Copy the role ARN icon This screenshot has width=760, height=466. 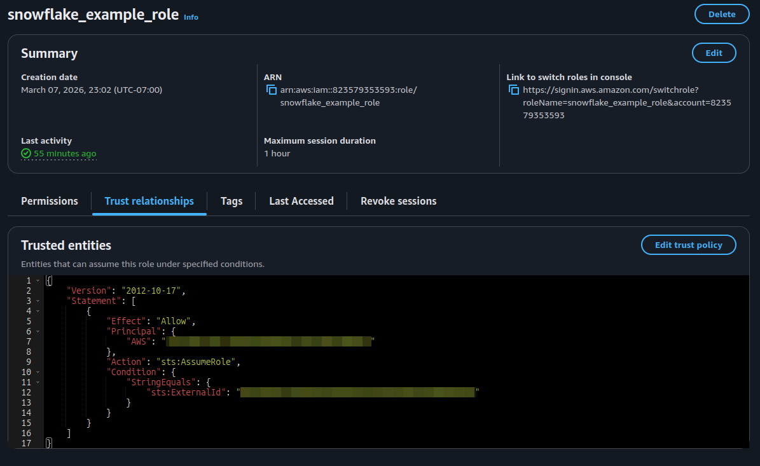[x=272, y=90]
